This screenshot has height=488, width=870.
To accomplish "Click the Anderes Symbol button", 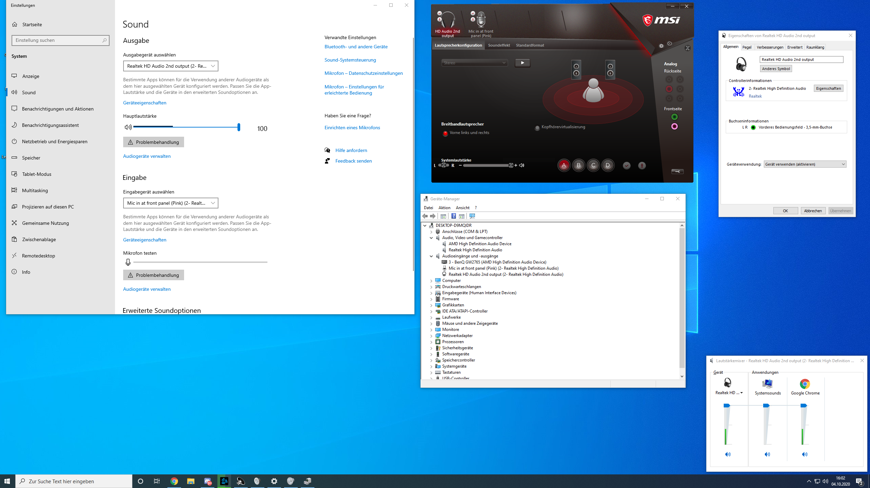I will pos(776,69).
